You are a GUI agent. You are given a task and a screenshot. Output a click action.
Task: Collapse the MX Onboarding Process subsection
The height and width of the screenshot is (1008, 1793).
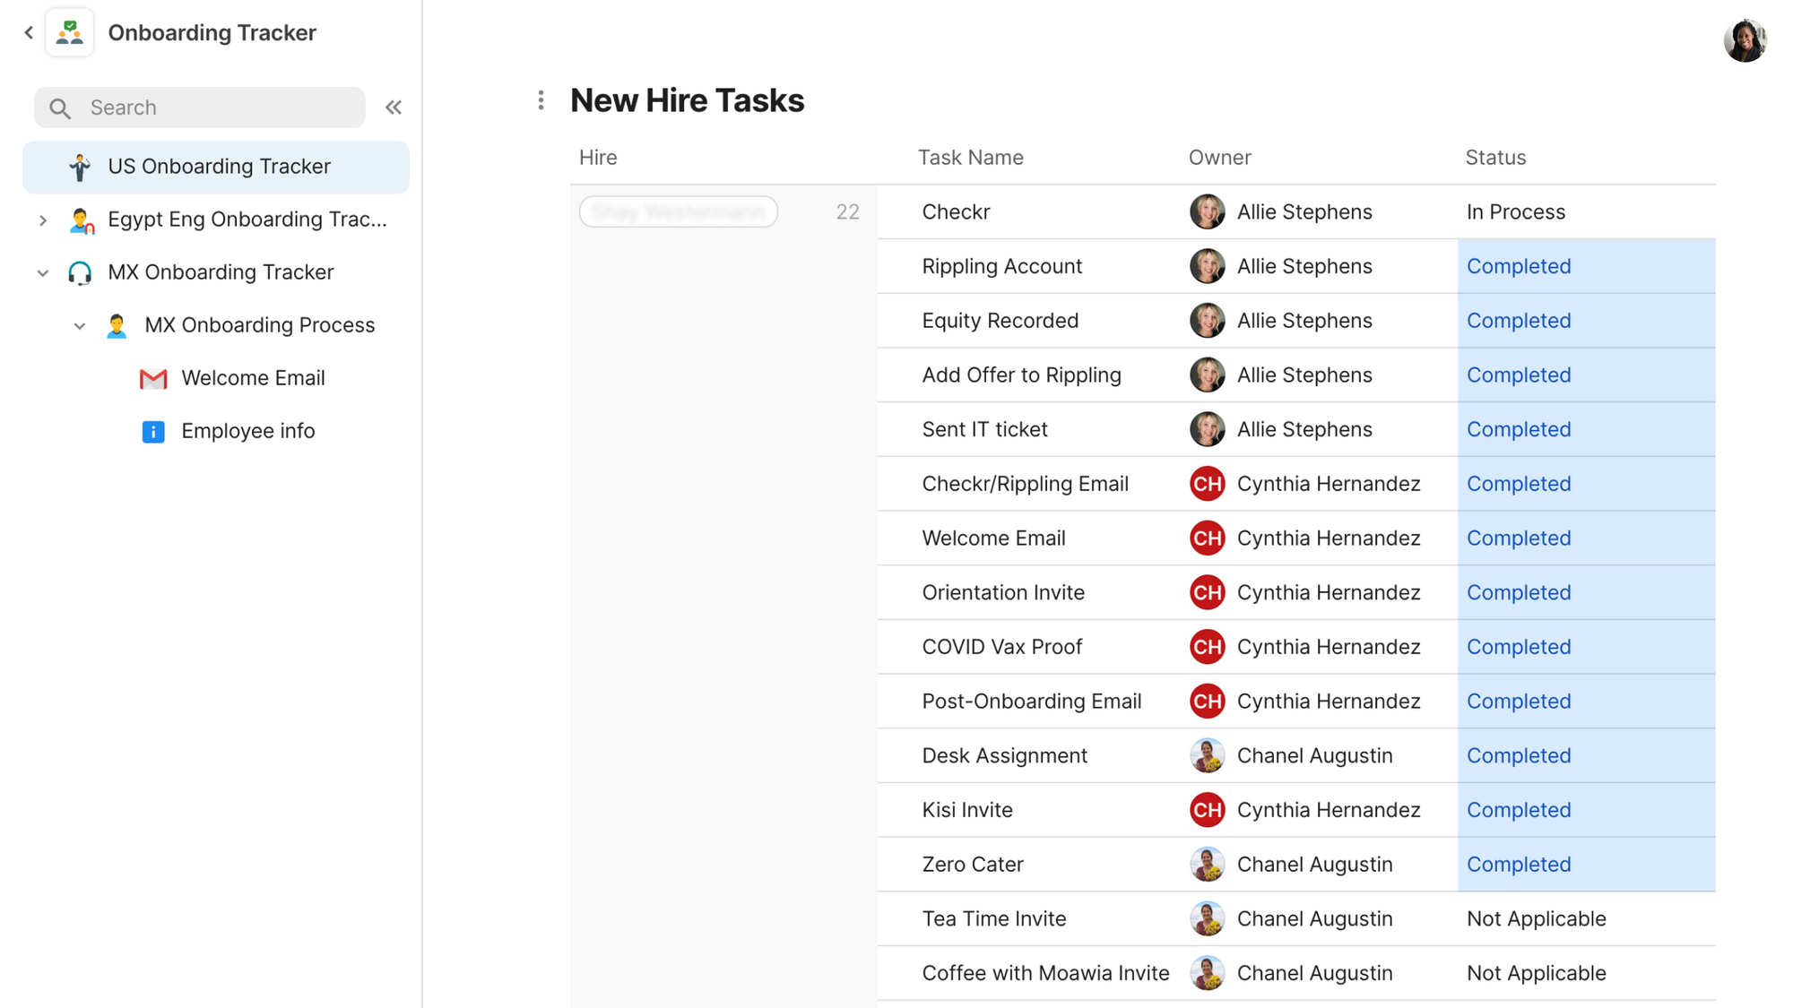[x=79, y=326]
